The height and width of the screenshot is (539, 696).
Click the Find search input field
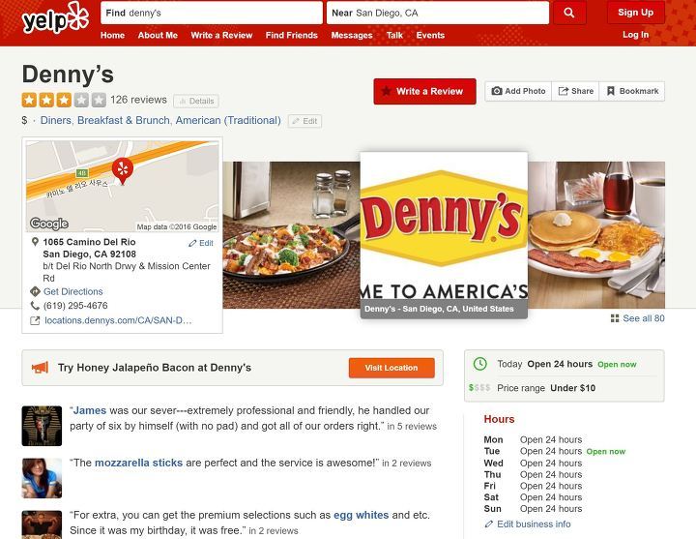point(212,13)
